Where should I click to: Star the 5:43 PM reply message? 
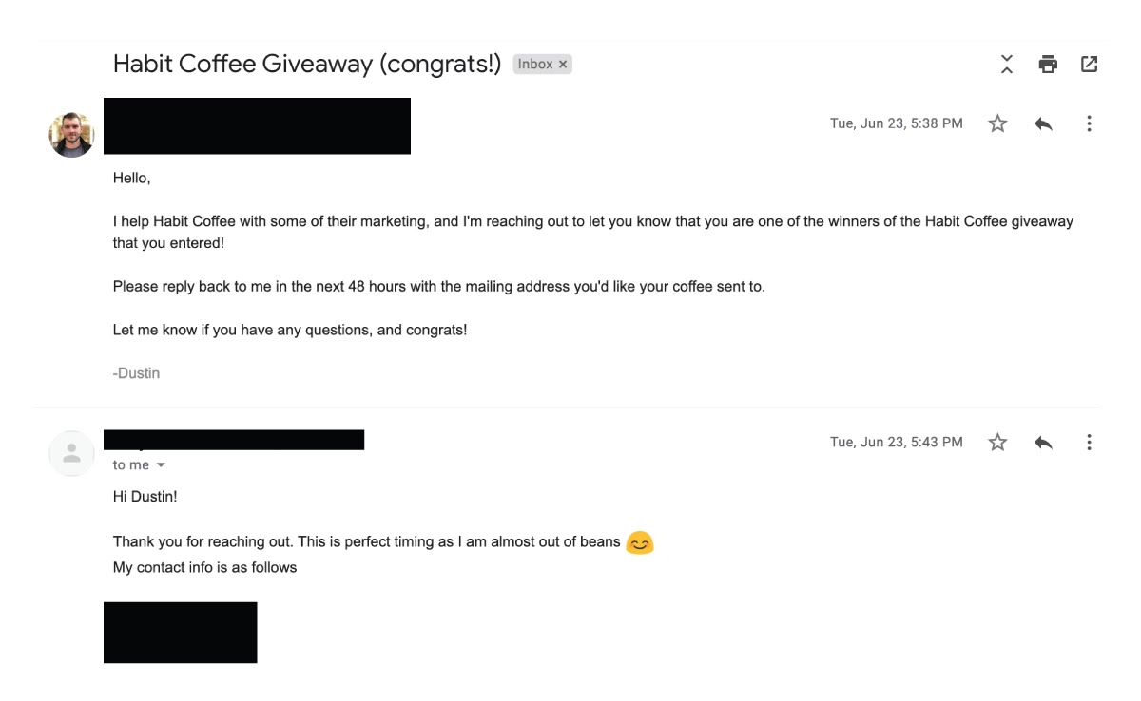coord(997,442)
